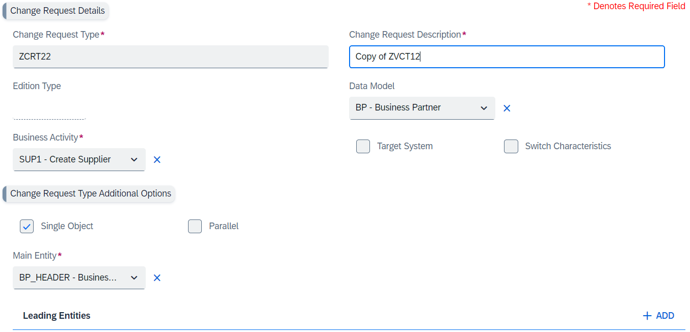Click the plus icon next to ADD
The width and height of the screenshot is (690, 332).
point(648,315)
